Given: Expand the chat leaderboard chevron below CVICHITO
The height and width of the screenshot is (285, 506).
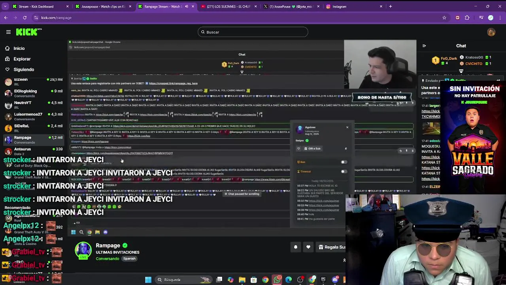Looking at the screenshot, I should tap(461, 71).
